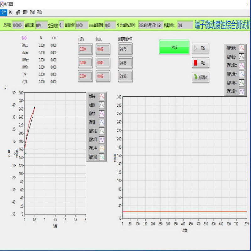The height and width of the screenshot is (251, 251).
Task: Select the 阻抗2回 purple plot legend icon
Action: (102, 139)
